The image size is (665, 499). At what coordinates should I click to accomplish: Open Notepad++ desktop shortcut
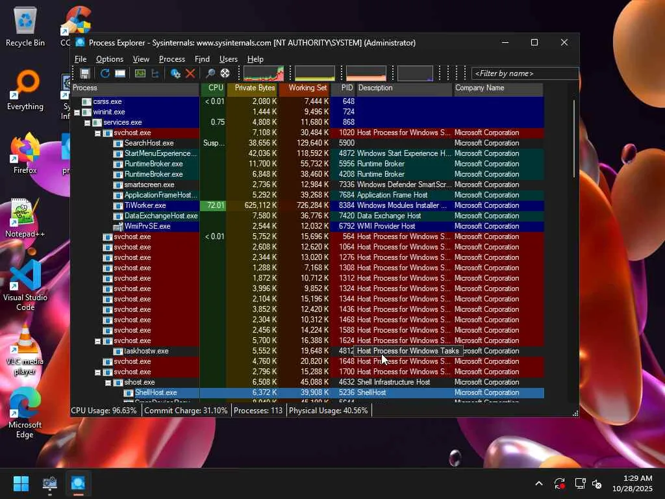click(25, 217)
